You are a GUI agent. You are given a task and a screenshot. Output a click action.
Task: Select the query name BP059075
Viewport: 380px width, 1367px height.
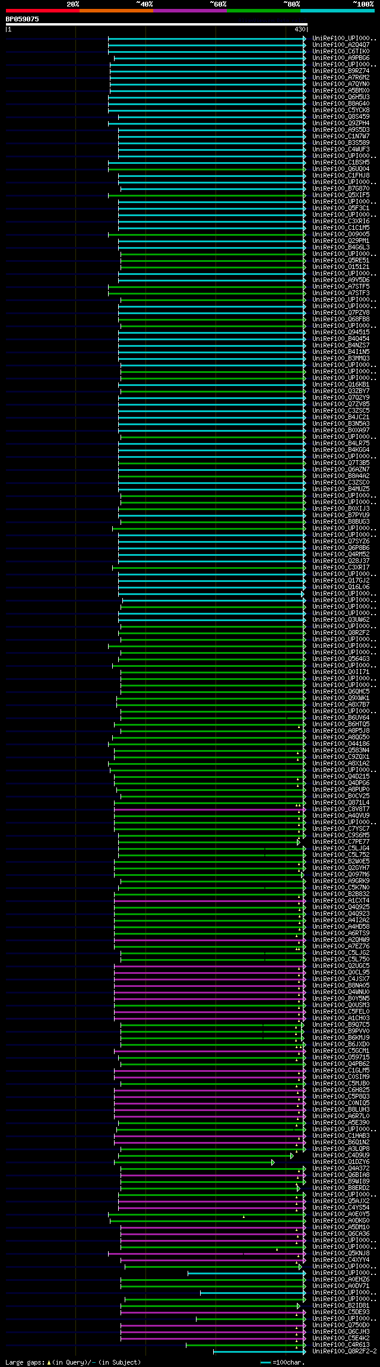tap(23, 19)
